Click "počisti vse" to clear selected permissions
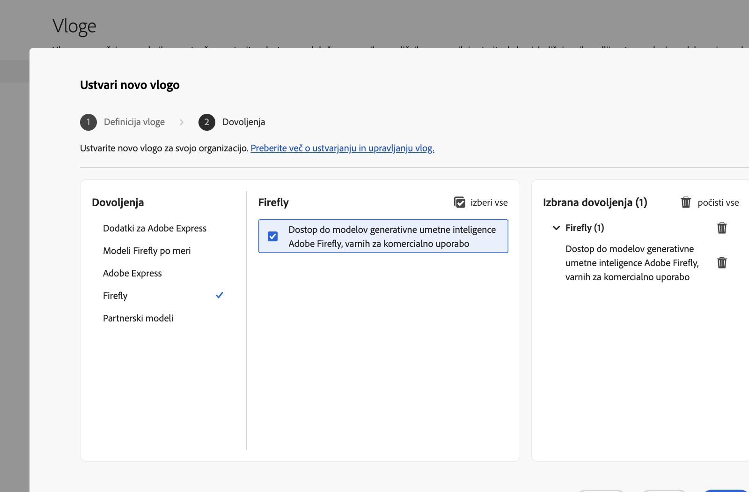 (x=718, y=202)
